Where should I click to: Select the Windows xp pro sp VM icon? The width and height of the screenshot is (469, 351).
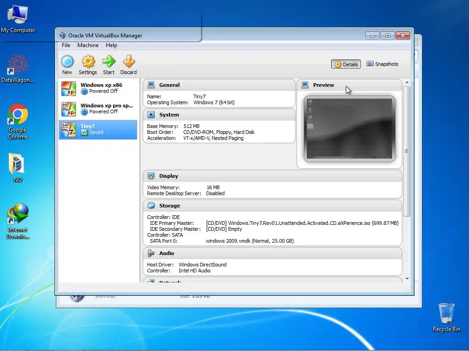(69, 109)
